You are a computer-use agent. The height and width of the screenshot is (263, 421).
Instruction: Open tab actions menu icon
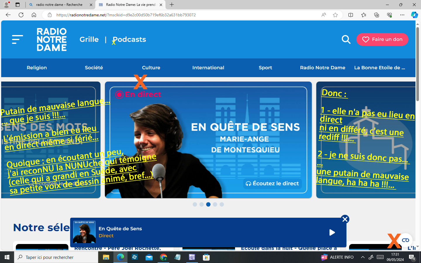(x=18, y=5)
